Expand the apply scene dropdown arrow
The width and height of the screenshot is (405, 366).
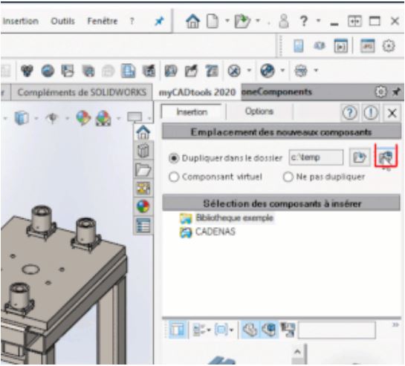[x=118, y=119]
